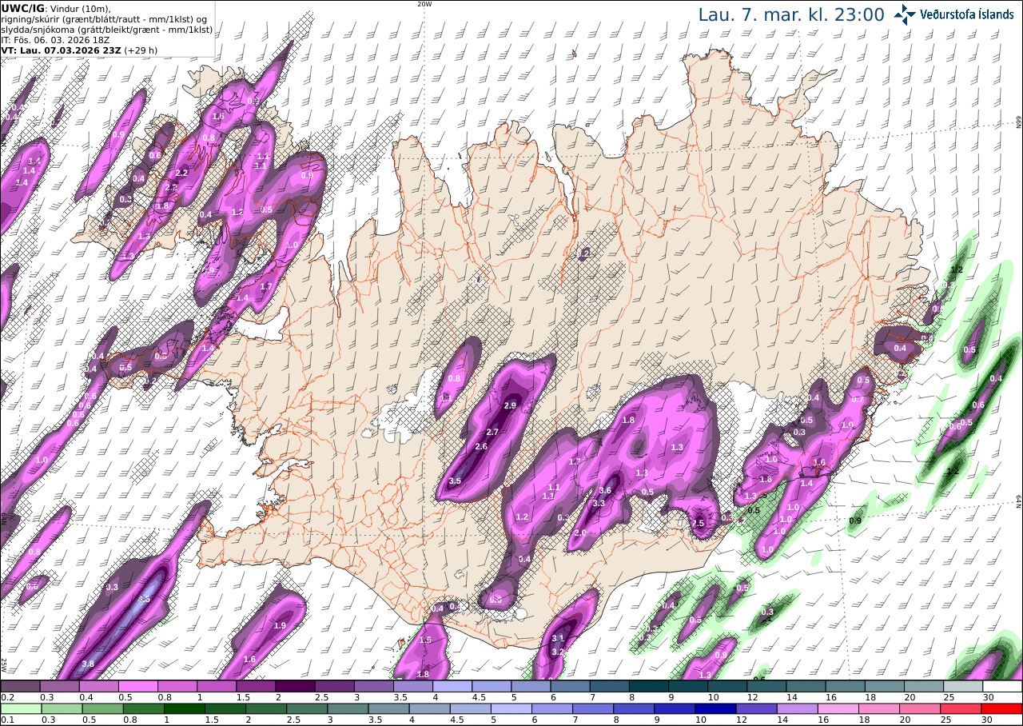
Task: Click the IT: Fös. 06. 03. 2026 18Z line
Action: (55, 39)
